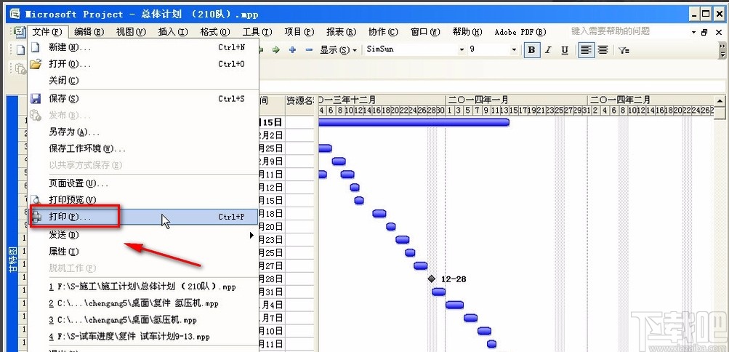729x352 pixels.
Task: Open the 格式(O) menu
Action: pos(215,32)
